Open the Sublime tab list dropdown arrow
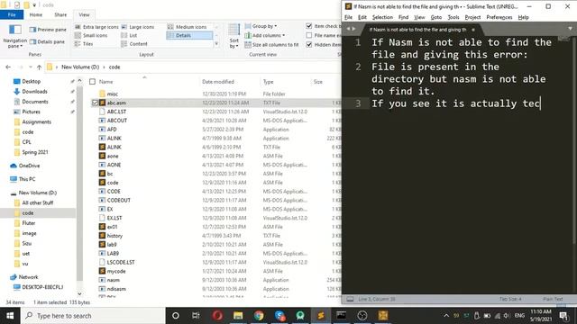The image size is (577, 324). (x=570, y=29)
